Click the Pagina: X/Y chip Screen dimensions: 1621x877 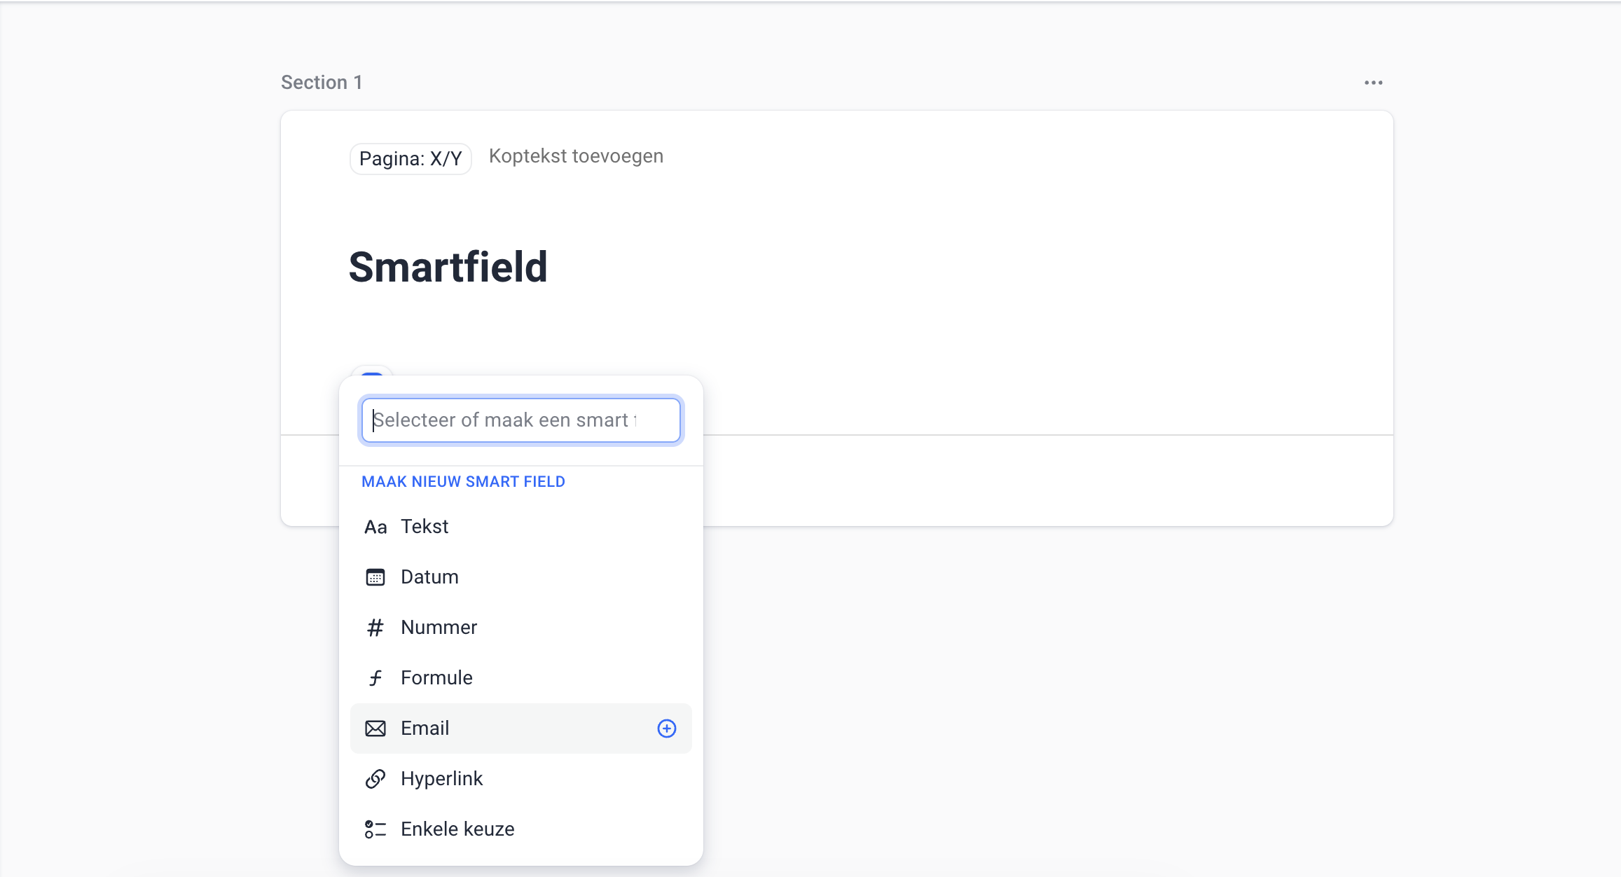[x=411, y=159]
